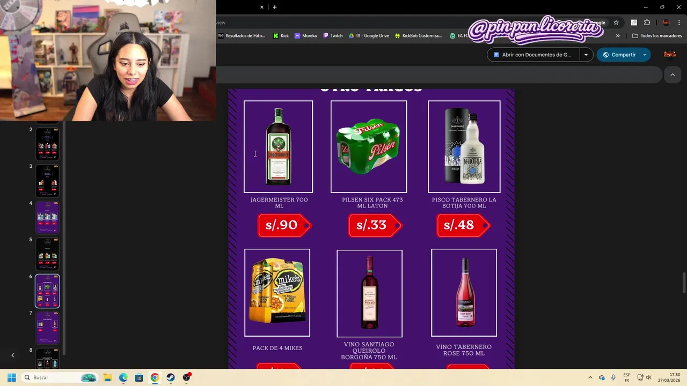Show hidden system tray icons
The height and width of the screenshot is (386, 687).
point(590,377)
